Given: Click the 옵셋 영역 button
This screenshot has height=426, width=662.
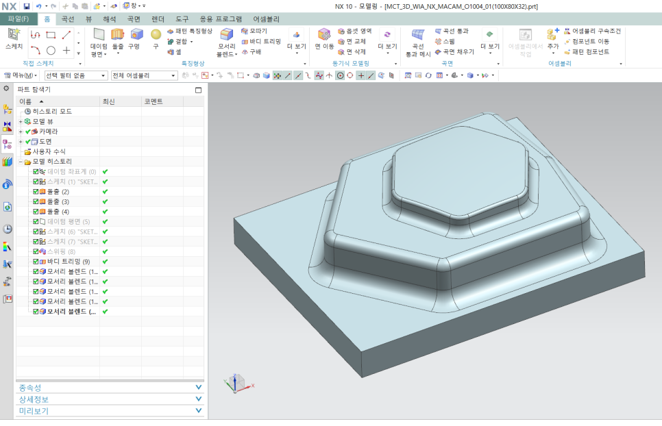Looking at the screenshot, I should [355, 32].
